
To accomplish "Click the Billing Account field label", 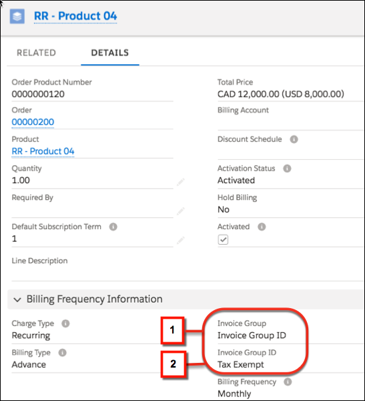I will click(243, 110).
